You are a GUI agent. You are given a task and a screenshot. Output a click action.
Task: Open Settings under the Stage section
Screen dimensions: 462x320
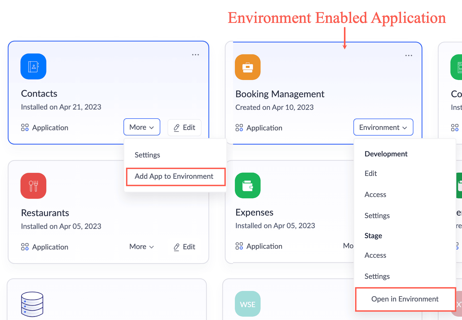377,276
